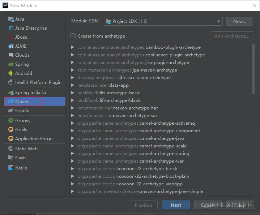Choose the Groovy module type

tap(35, 120)
